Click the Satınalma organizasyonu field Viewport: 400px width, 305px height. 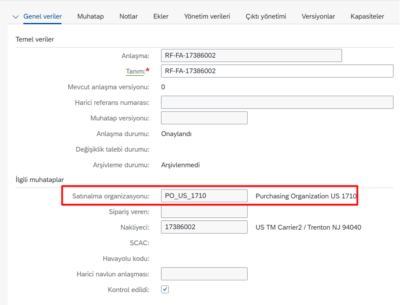coord(204,196)
